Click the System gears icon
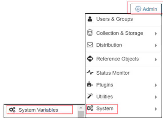Viewport: 163px width, 119px height. coord(90,108)
